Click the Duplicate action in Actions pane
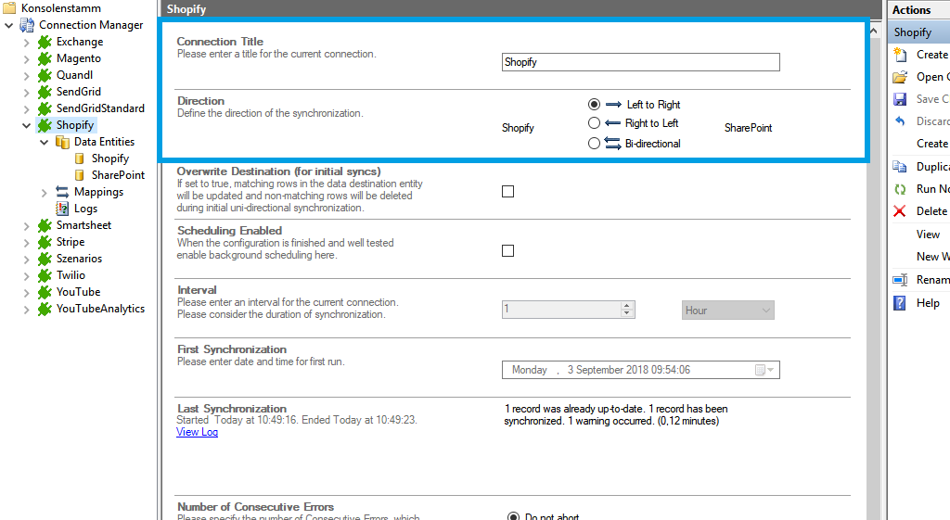This screenshot has width=950, height=520. [x=931, y=167]
